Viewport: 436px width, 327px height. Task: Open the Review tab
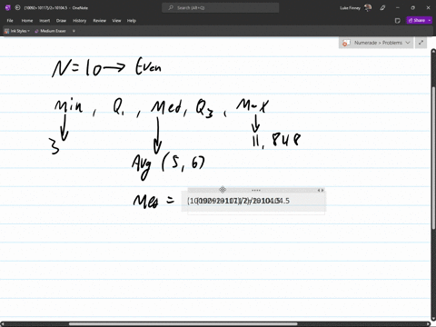(99, 21)
